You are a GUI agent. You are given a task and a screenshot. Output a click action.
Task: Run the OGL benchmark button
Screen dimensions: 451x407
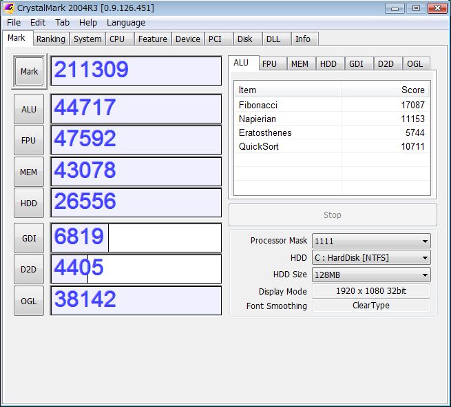[29, 301]
